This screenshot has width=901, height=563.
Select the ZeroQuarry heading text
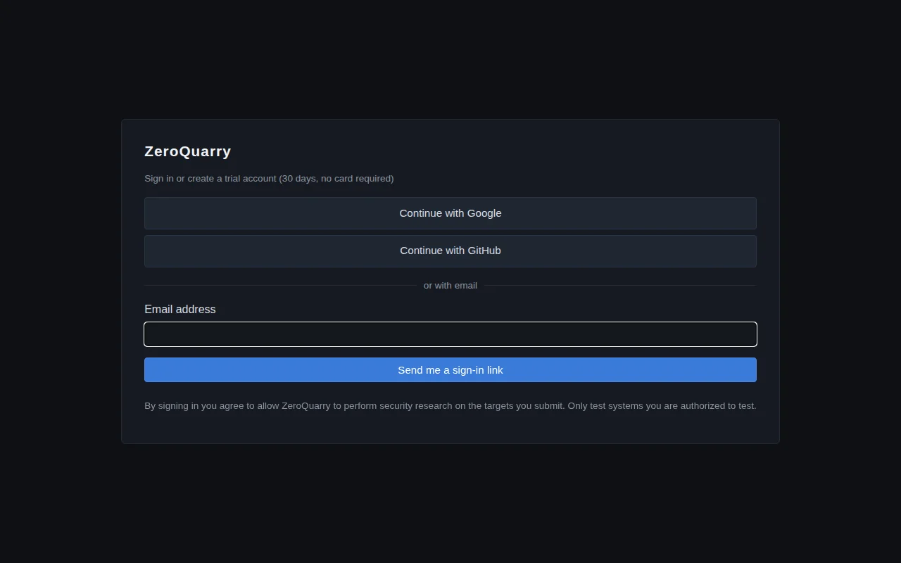(x=188, y=151)
